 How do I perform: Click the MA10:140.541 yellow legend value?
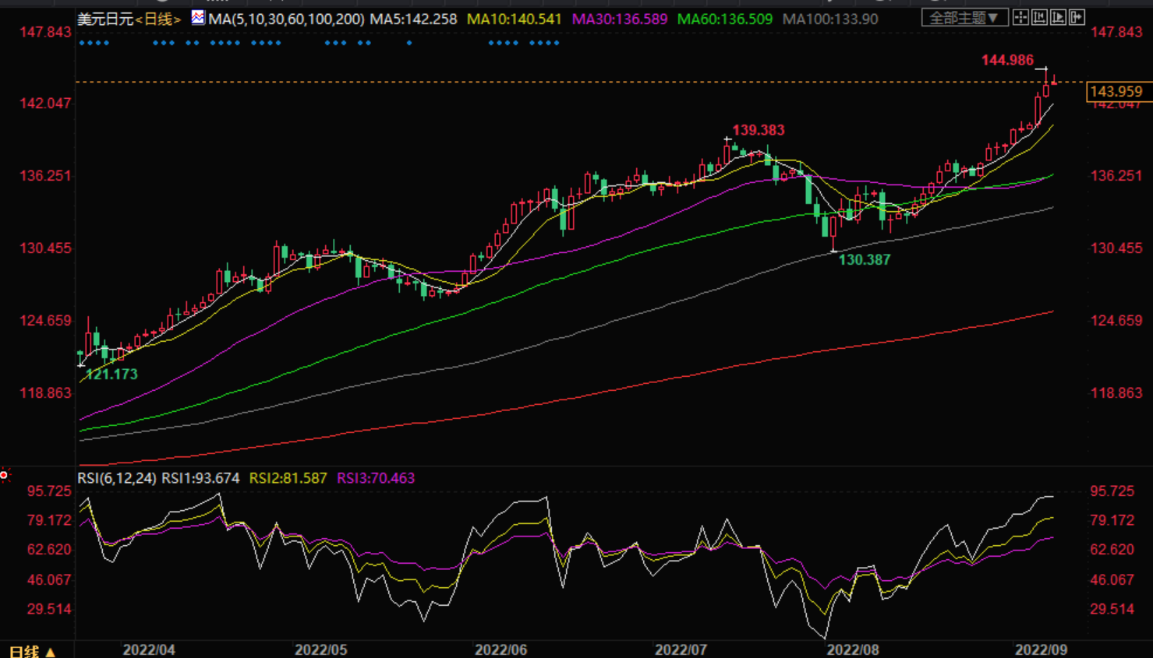514,19
